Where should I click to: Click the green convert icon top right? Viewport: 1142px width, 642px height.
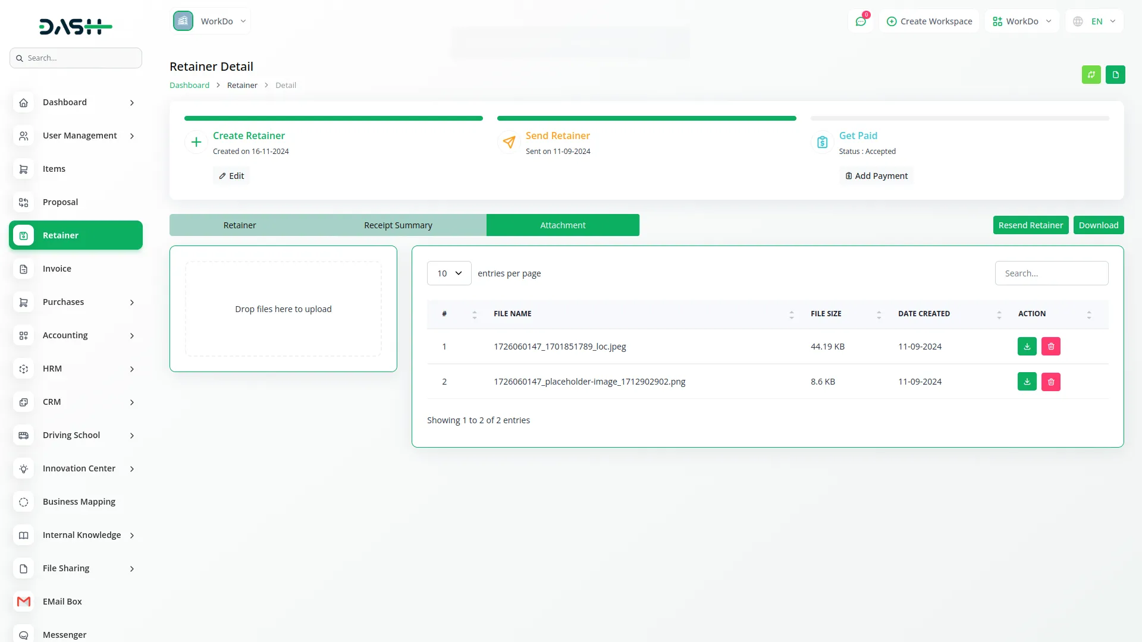(1091, 75)
